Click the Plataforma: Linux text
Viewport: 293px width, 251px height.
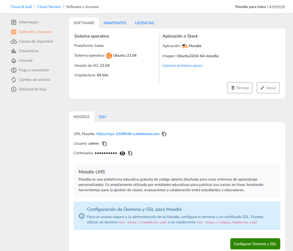(x=89, y=46)
